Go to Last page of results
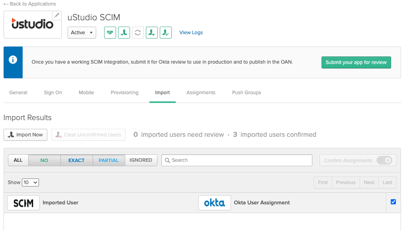The height and width of the screenshot is (231, 407). 387,182
